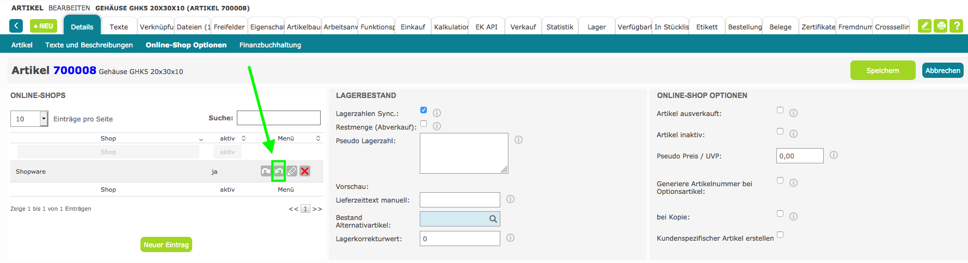Viewport: 968px width, 263px height.
Task: Click the back arrow icon beside NEU
Action: pos(16,26)
